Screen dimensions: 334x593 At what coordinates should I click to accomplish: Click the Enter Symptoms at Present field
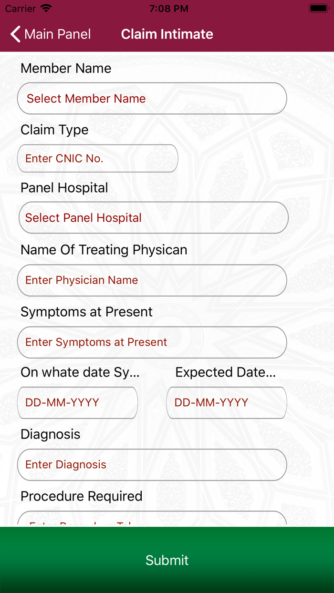click(152, 342)
